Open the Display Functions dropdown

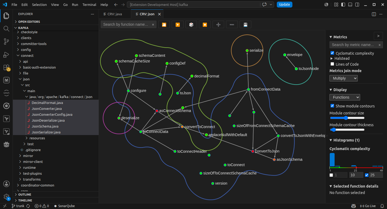(345, 97)
